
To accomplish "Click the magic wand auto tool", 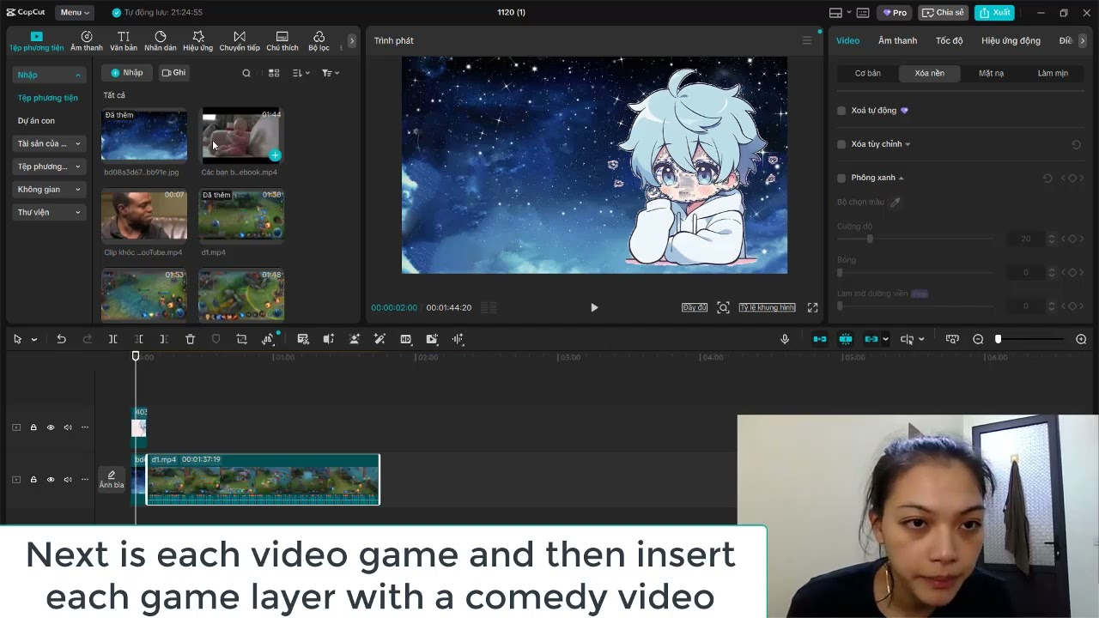I will 379,339.
